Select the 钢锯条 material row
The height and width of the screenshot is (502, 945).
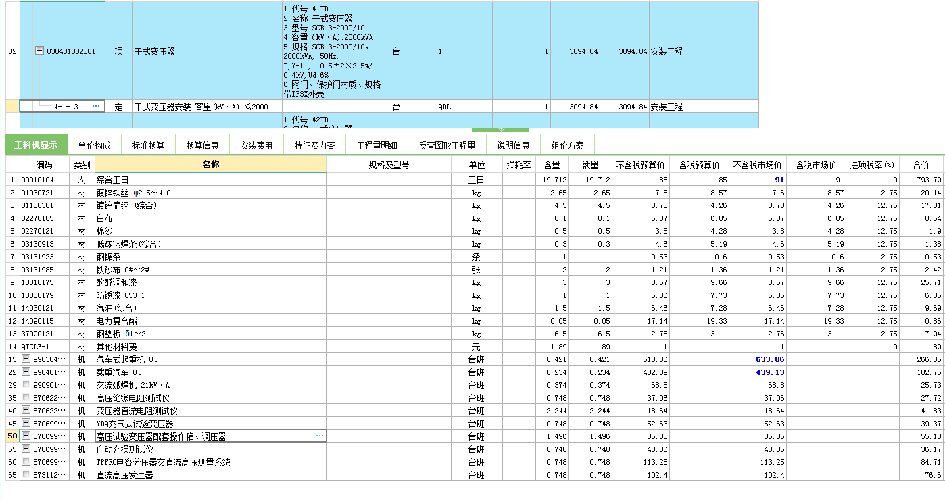[211, 257]
